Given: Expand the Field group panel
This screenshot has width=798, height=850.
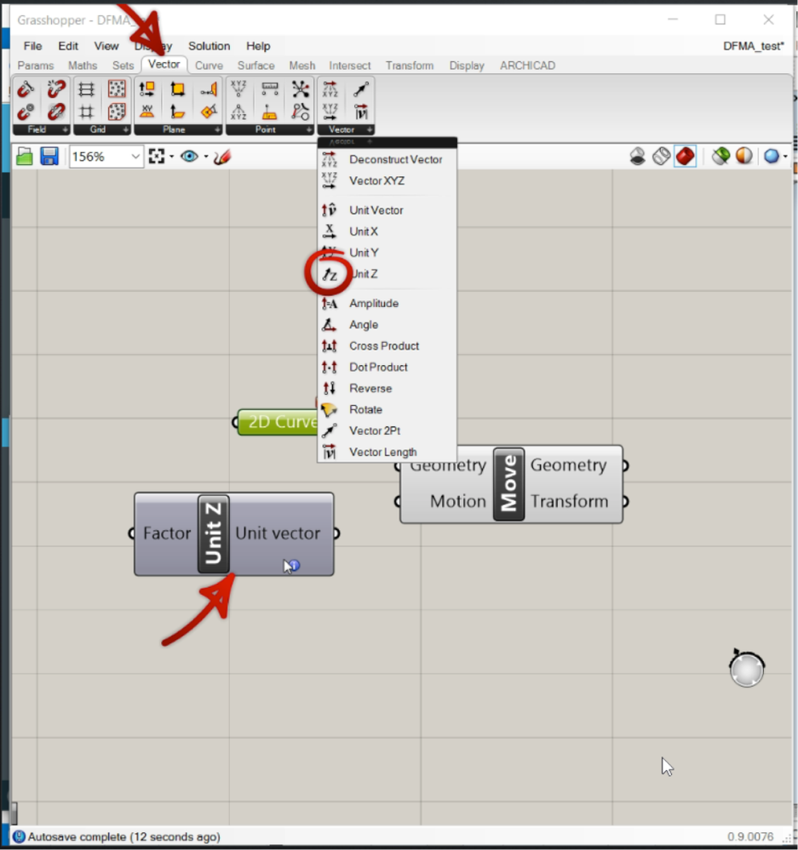Looking at the screenshot, I should 41,129.
